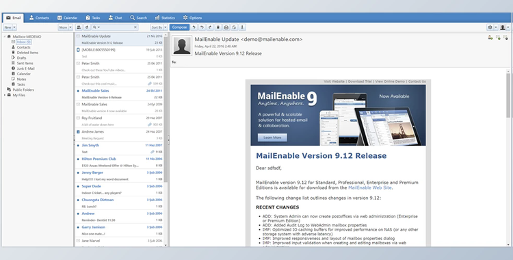This screenshot has width=513, height=260.
Task: Expand the More dropdown arrow
Action: point(70,27)
